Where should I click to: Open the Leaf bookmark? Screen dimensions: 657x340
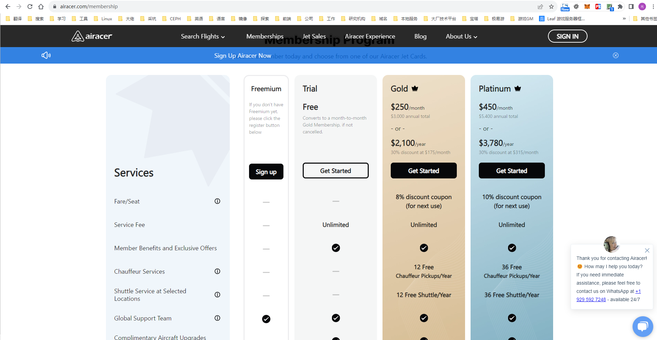pos(562,19)
